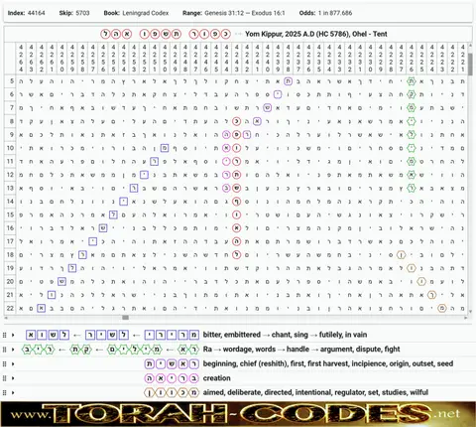Click the purple-boxed letter in row 5
476x427 pixels.
click(288, 81)
